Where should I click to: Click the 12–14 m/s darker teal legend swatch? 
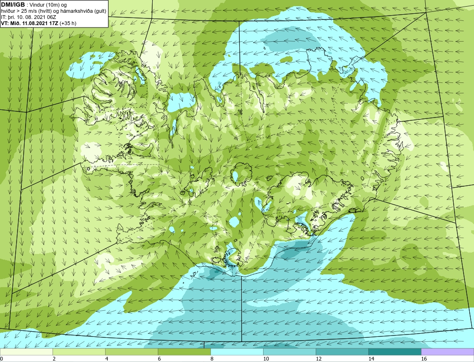(x=342, y=352)
